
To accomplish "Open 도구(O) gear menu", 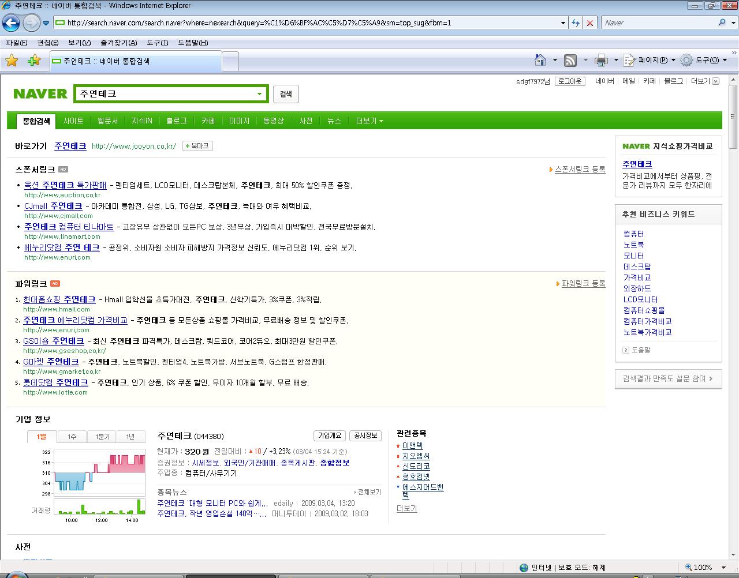I will coord(703,60).
